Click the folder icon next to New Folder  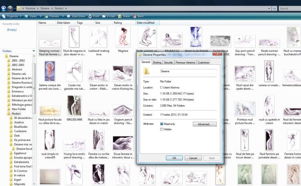(x=9, y=109)
